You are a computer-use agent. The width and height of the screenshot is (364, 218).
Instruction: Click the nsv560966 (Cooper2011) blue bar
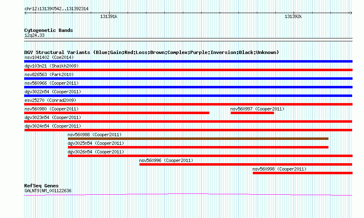pyautogui.click(x=188, y=87)
